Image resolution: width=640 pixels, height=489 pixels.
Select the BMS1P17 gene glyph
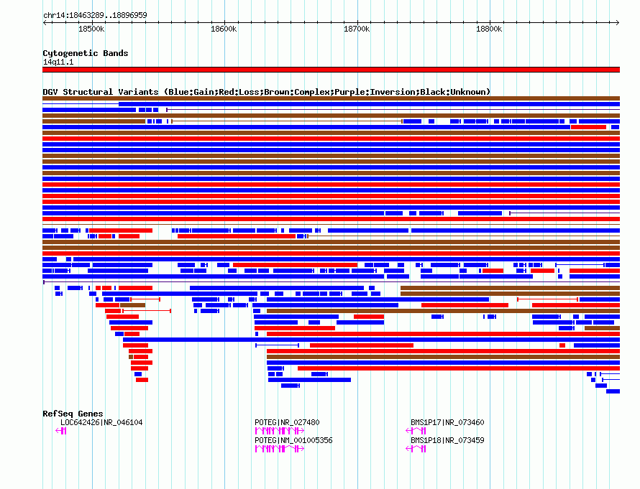pyautogui.click(x=416, y=431)
